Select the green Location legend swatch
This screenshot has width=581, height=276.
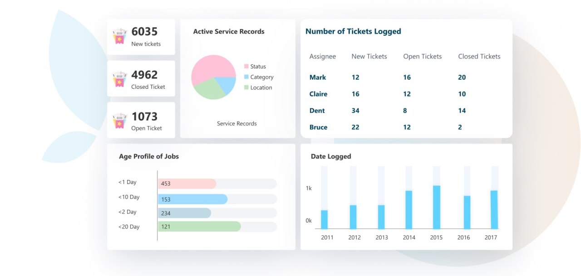(246, 87)
